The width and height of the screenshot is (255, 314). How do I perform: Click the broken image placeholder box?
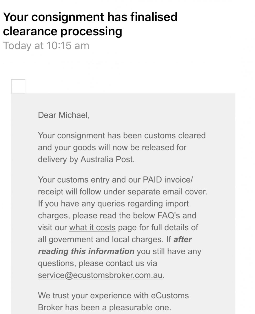(x=18, y=86)
